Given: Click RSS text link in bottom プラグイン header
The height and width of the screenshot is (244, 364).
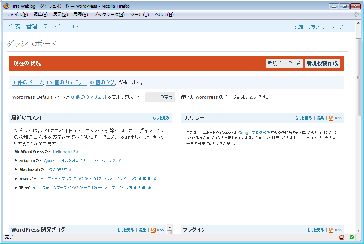Looking at the screenshot, I should tap(338, 230).
